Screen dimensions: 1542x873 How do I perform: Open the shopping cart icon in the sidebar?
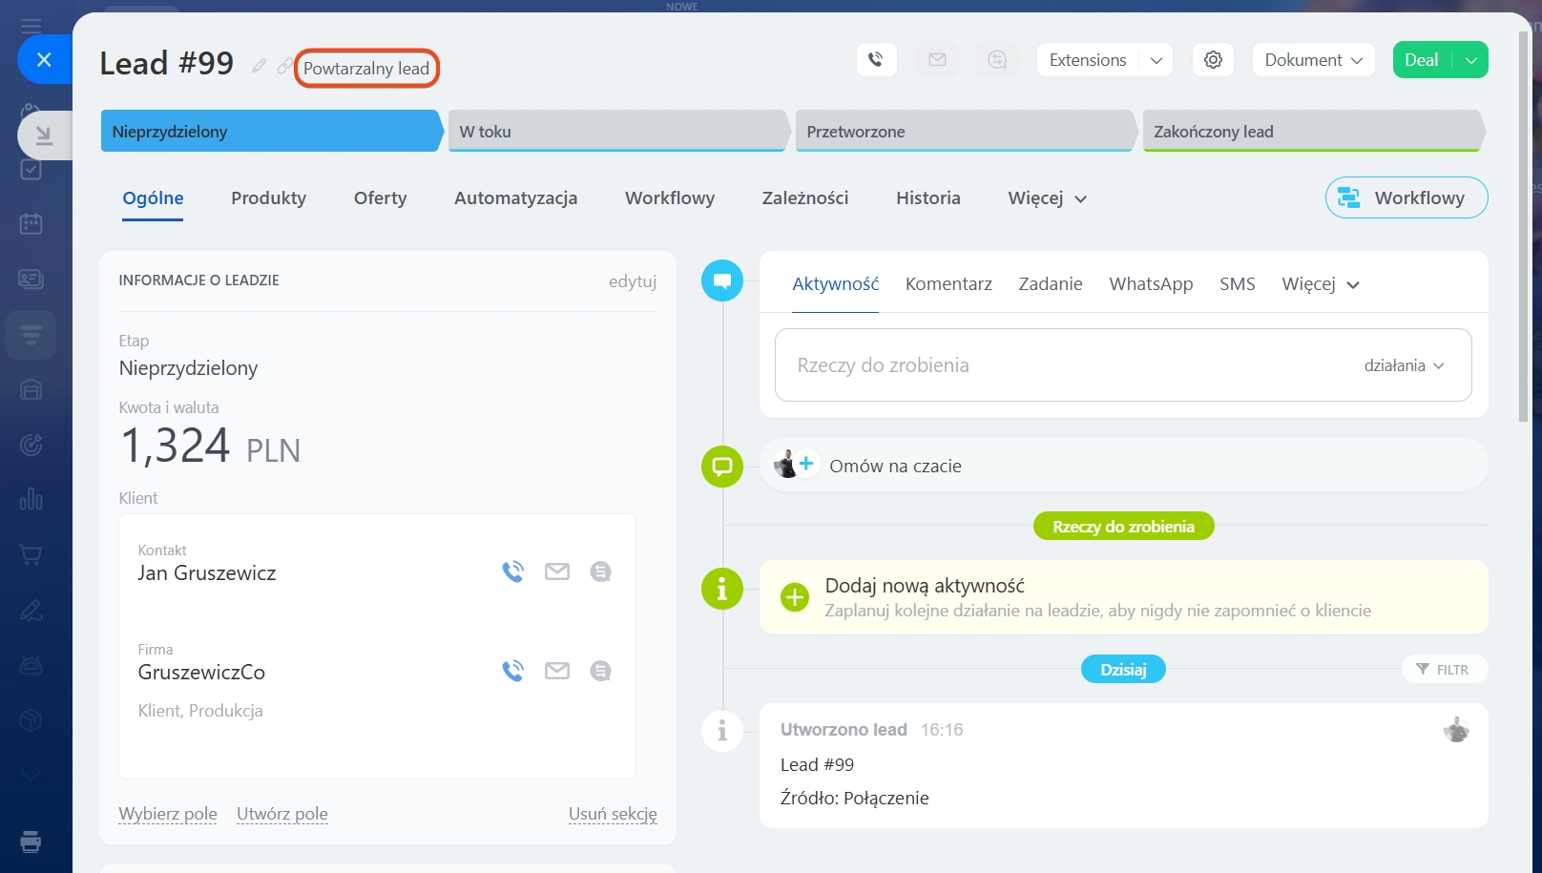coord(31,554)
